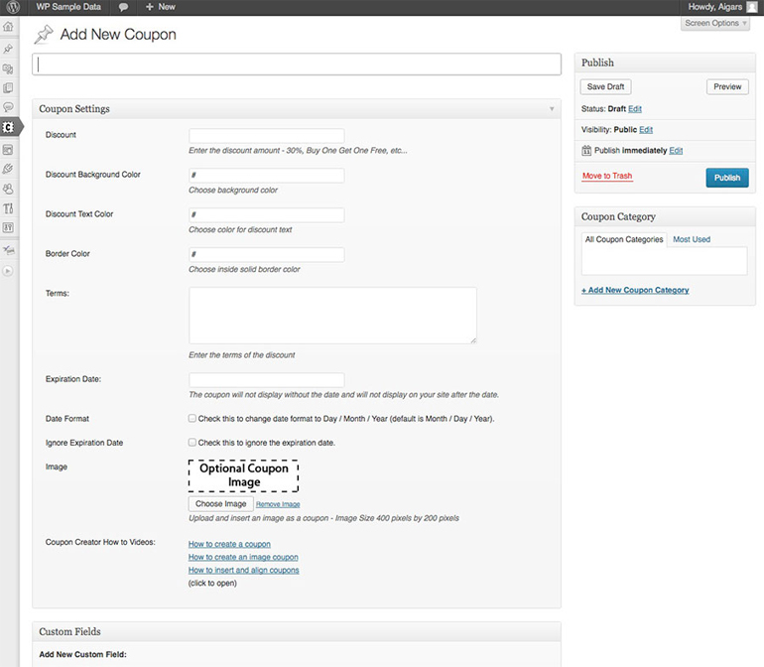
Task: Collapse the Coupon Settings panel arrow
Action: [x=552, y=108]
